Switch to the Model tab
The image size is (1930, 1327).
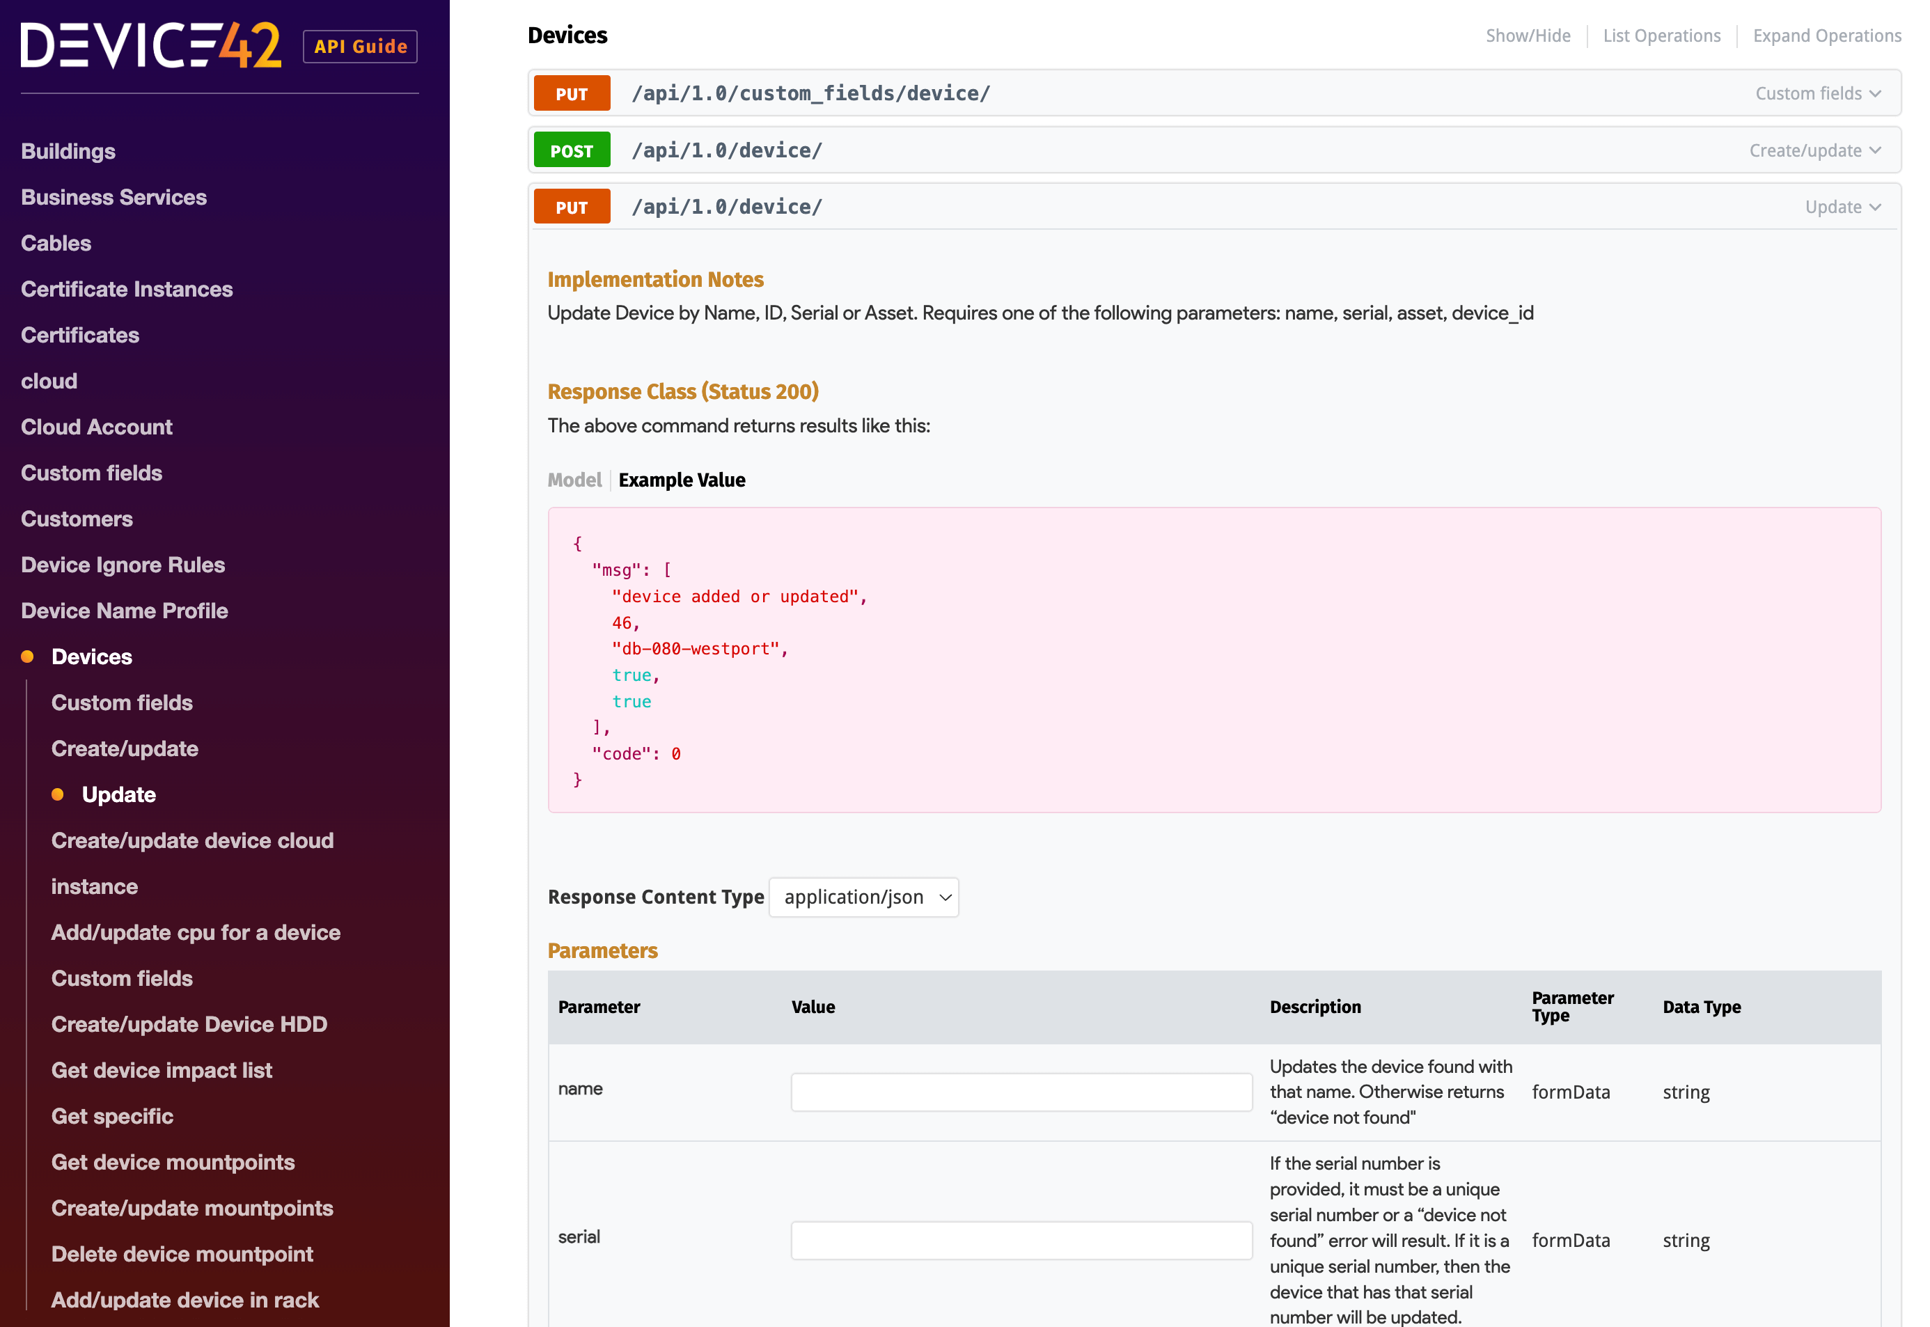[574, 480]
